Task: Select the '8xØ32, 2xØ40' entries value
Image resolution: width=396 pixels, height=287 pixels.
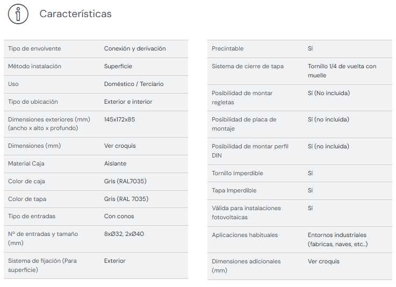Action: pyautogui.click(x=124, y=234)
